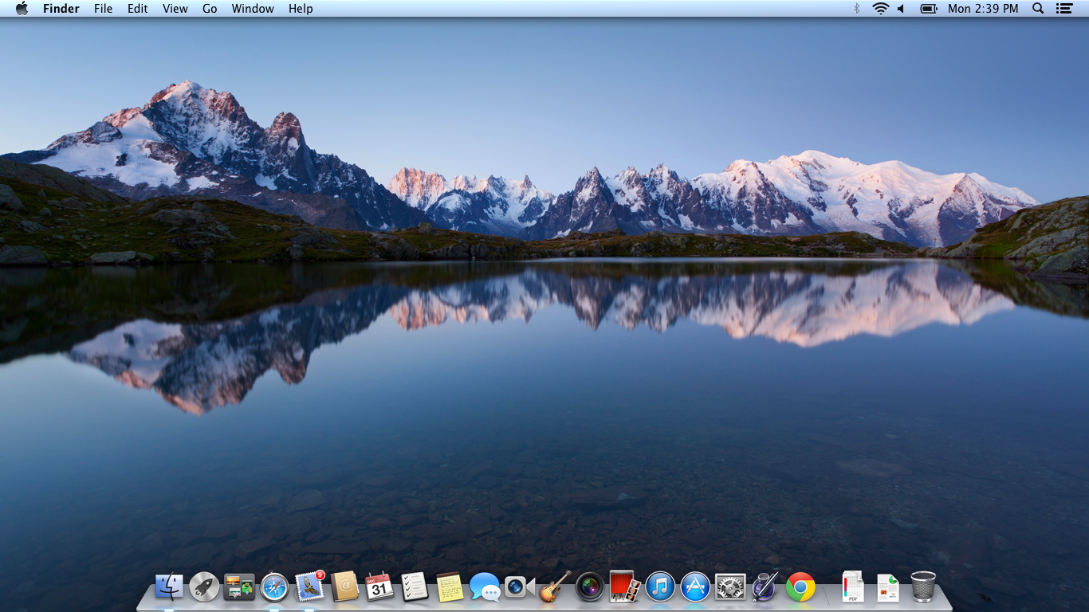Open the Trash in the Dock
The image size is (1089, 612).
923,587
